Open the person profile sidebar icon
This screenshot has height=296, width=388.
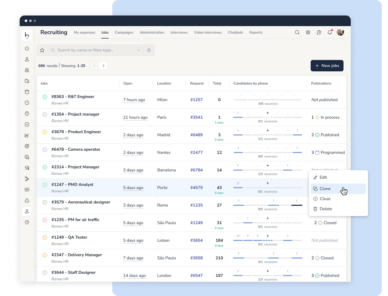click(x=27, y=59)
